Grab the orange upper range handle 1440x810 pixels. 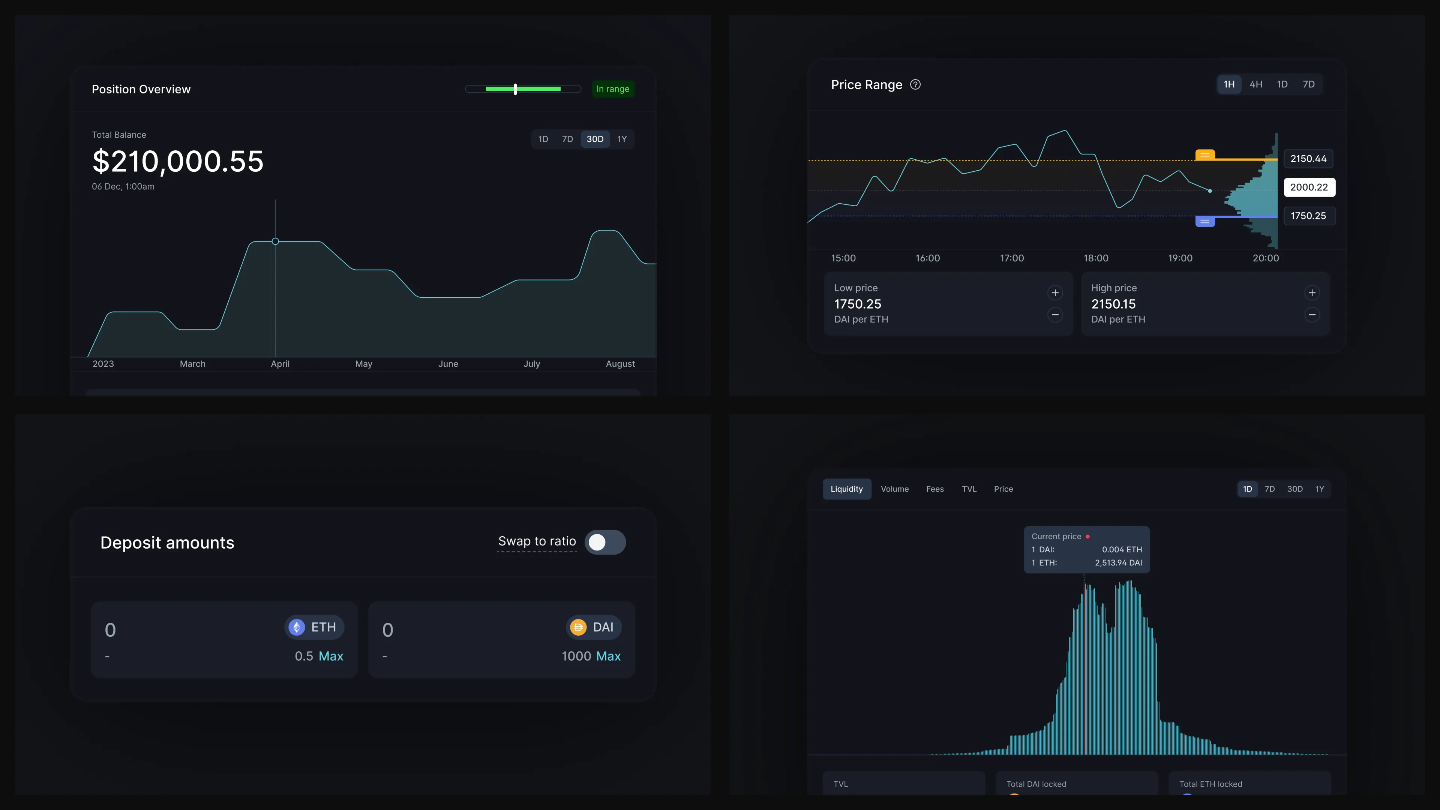1204,155
